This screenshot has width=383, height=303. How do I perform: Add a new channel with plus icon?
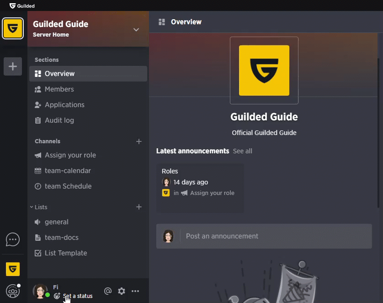click(x=139, y=141)
